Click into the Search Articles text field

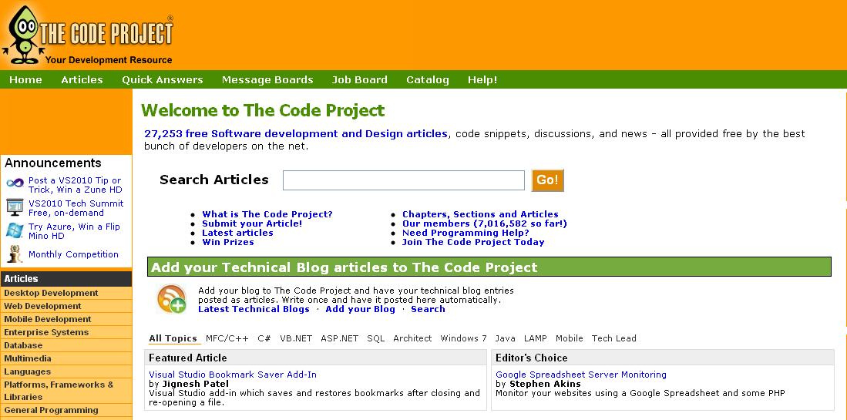coord(404,180)
